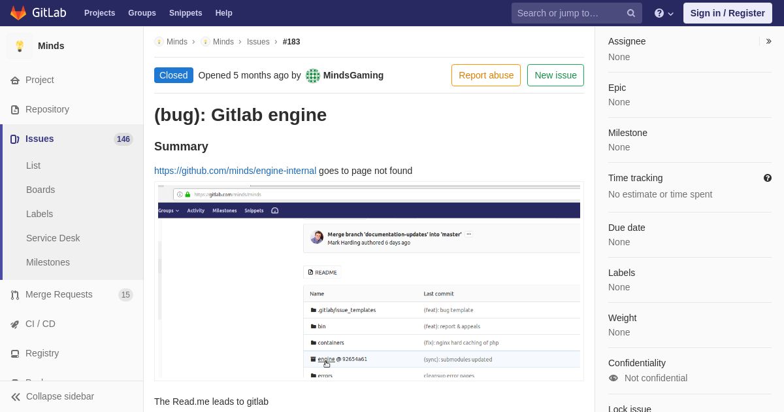Select Labels under Issues
Image resolution: width=784 pixels, height=412 pixels.
pyautogui.click(x=39, y=214)
